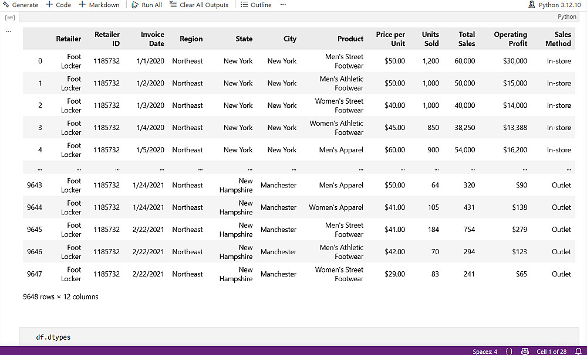Screen dimensions: 587x355
Task: Click the df.dtypes code cell
Action: click(299, 337)
